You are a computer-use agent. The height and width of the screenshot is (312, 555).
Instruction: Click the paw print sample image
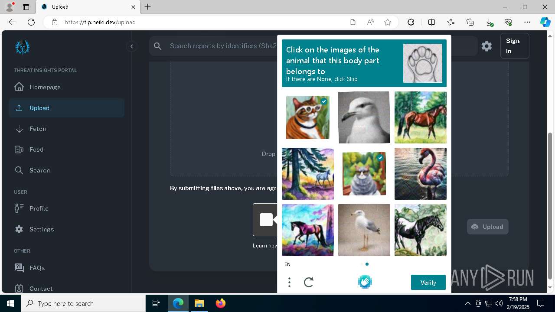coord(423,63)
